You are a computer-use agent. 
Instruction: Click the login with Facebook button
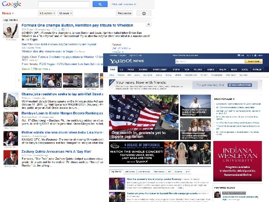[x=239, y=85]
